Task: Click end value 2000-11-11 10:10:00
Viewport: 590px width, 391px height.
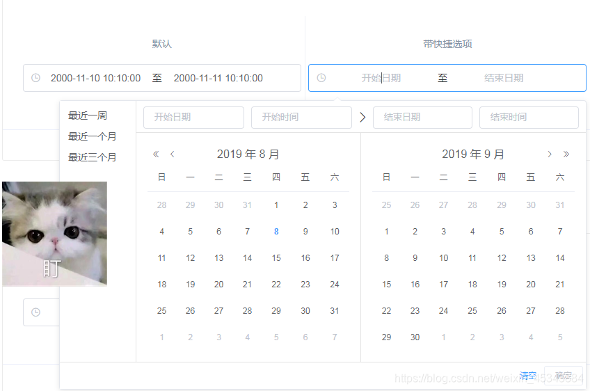Action: 218,78
